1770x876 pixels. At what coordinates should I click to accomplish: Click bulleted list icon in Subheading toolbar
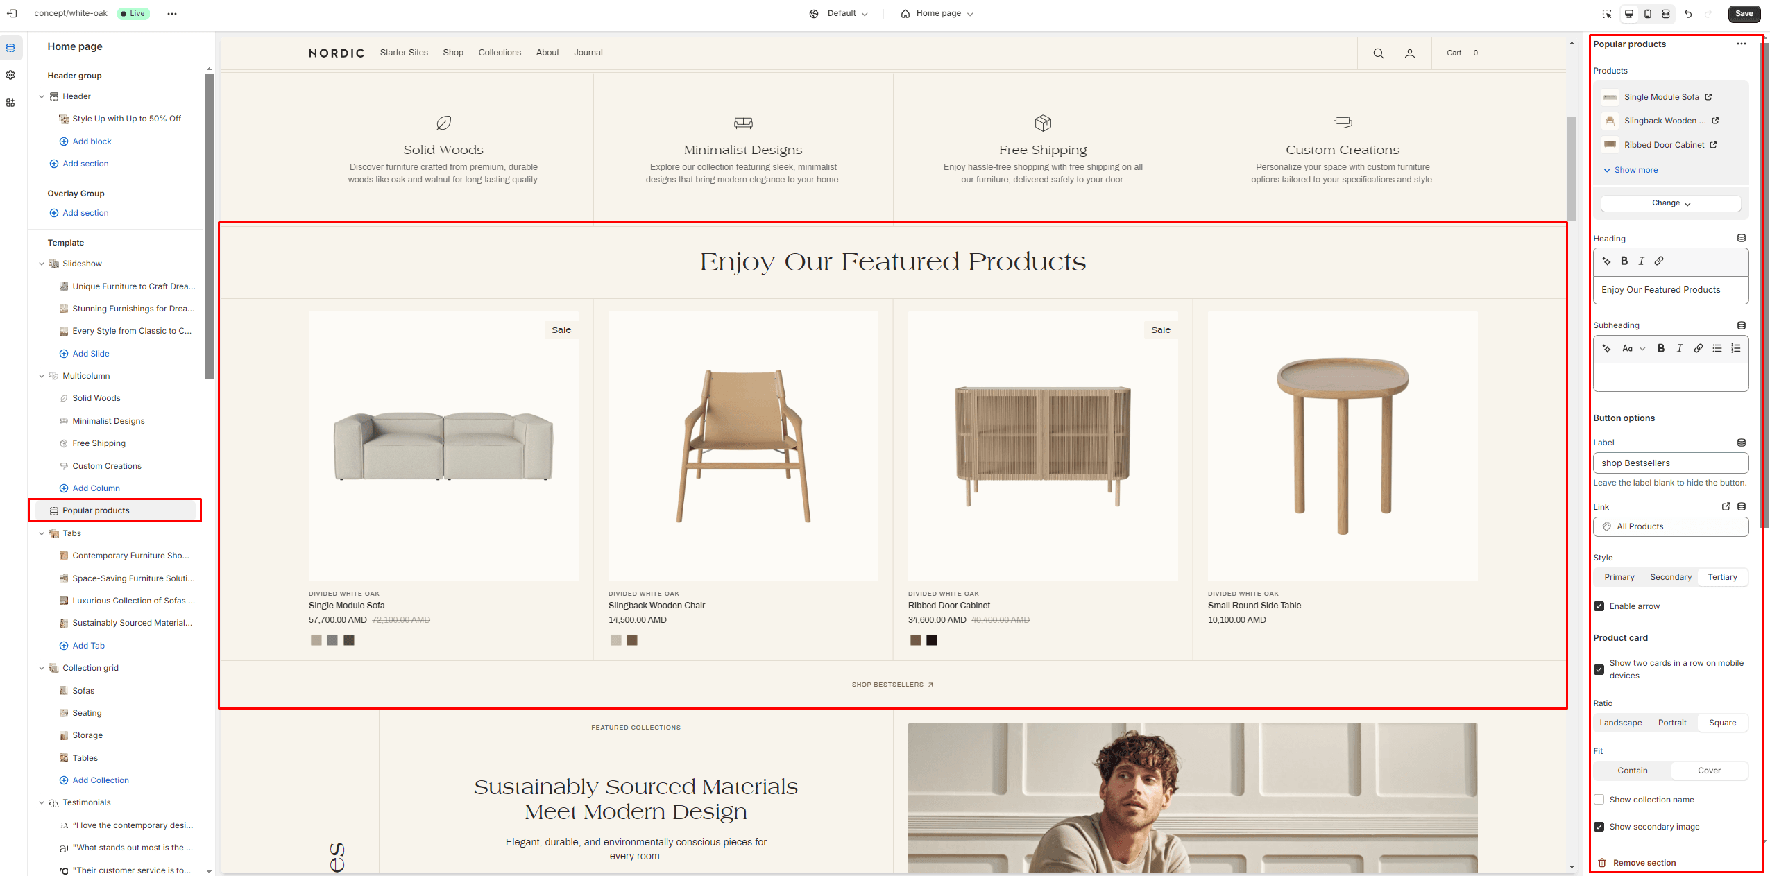(x=1717, y=348)
